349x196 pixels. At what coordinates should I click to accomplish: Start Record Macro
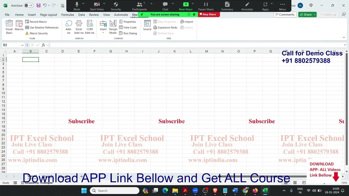coord(36,22)
